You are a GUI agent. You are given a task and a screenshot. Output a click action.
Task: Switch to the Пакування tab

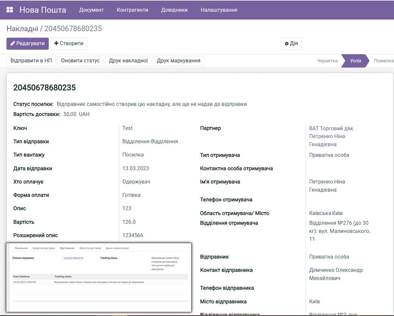click(21, 248)
